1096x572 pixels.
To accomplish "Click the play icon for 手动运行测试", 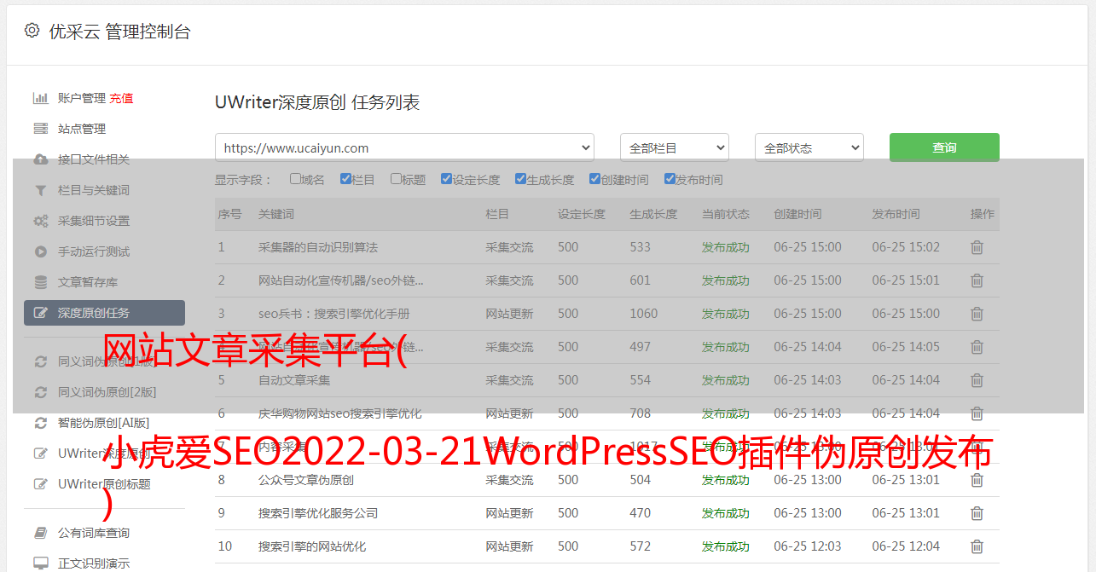I will pyautogui.click(x=40, y=251).
